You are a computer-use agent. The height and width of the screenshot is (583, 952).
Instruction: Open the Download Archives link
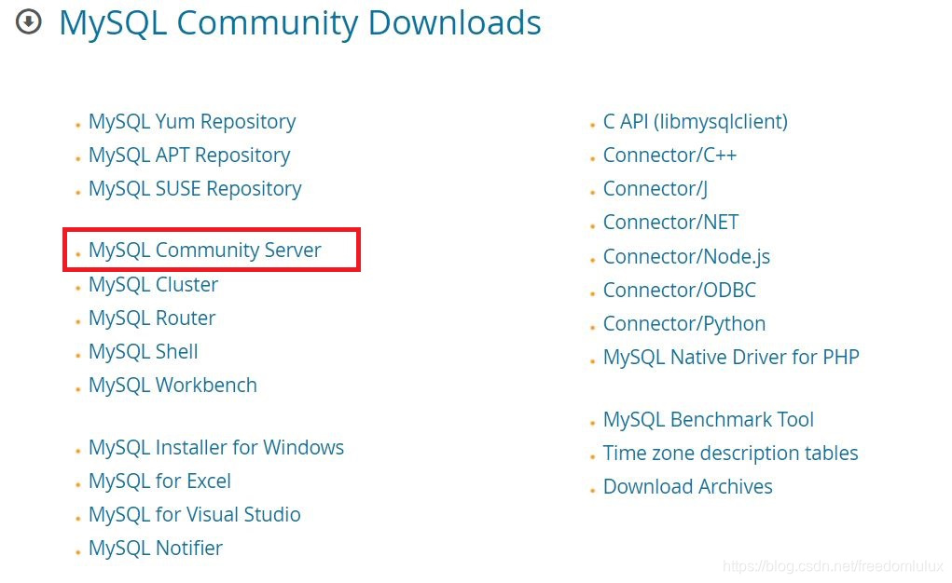(x=688, y=486)
